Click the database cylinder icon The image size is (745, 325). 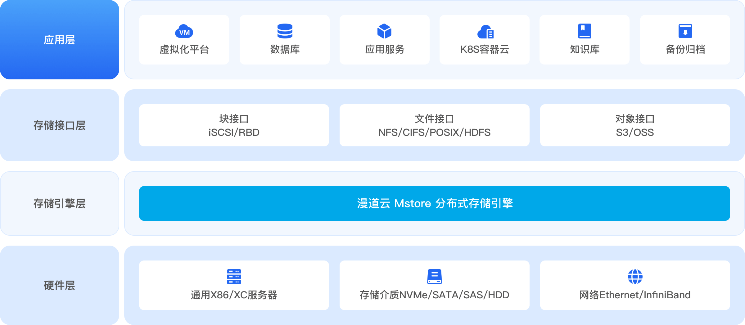[285, 31]
